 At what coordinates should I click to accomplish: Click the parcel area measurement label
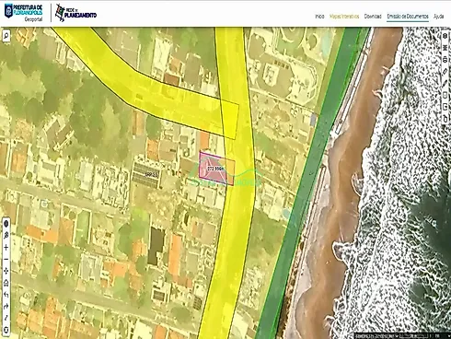point(216,169)
